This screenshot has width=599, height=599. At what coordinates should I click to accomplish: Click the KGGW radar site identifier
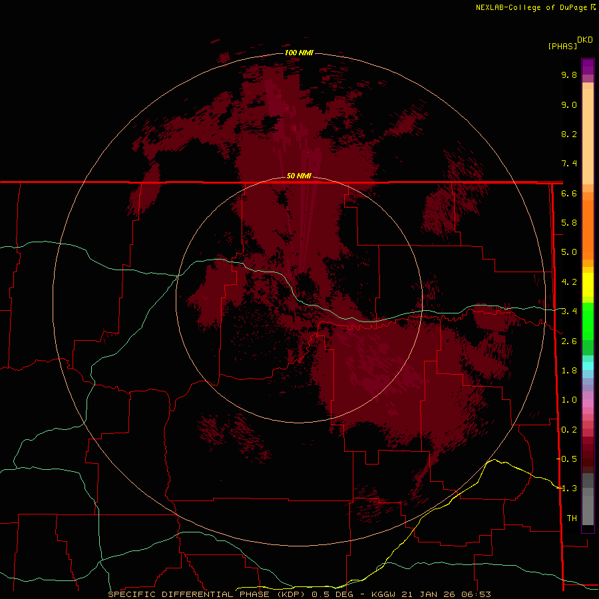[x=385, y=594]
